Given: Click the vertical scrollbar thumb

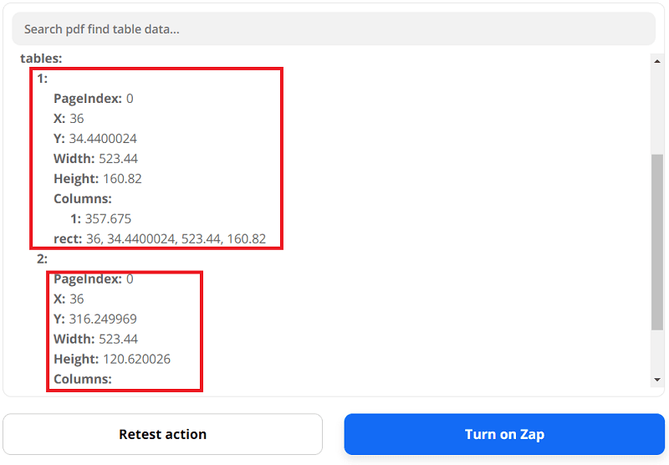Looking at the screenshot, I should [x=657, y=243].
